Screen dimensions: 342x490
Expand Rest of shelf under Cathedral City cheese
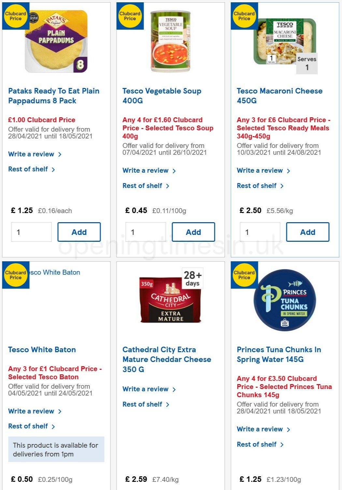point(143,404)
